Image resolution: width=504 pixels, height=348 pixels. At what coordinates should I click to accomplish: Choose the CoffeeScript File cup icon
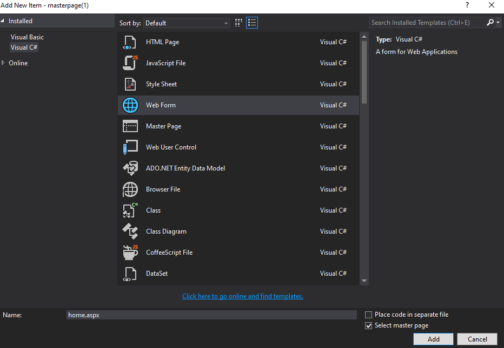pyautogui.click(x=130, y=253)
